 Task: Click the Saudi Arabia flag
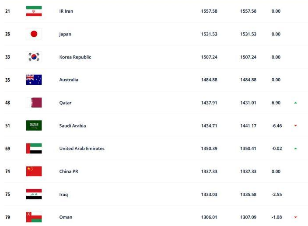click(34, 125)
